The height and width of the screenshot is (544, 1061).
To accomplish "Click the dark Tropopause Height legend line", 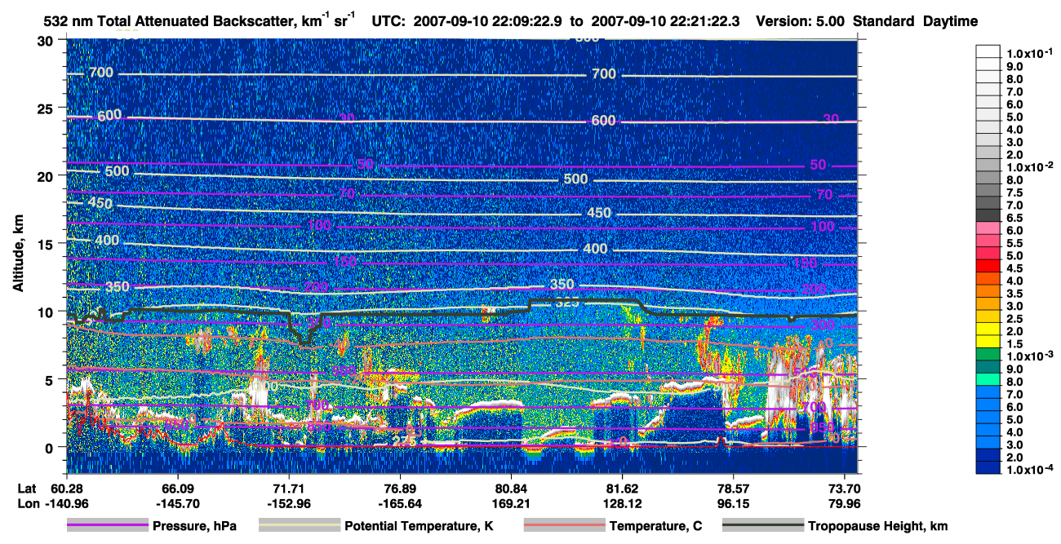I will click(763, 526).
